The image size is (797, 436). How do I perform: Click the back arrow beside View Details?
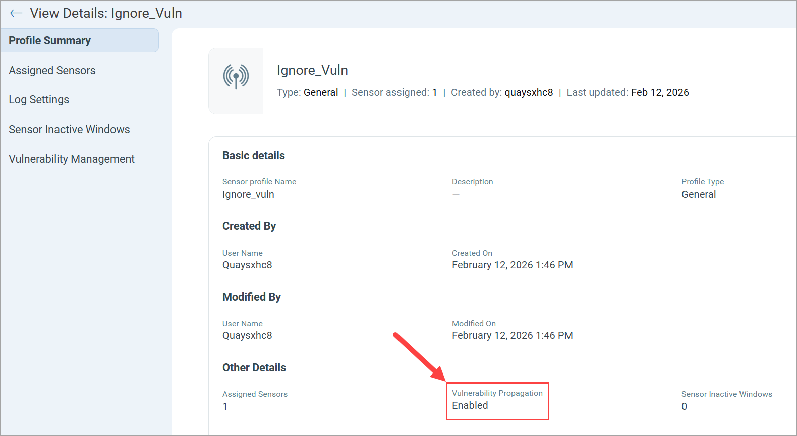16,13
